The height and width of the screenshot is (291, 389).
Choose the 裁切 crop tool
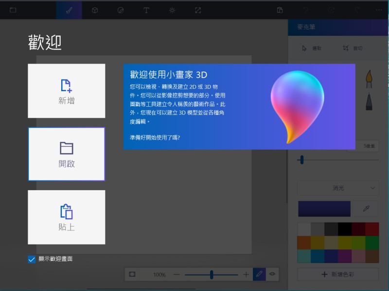(352, 48)
